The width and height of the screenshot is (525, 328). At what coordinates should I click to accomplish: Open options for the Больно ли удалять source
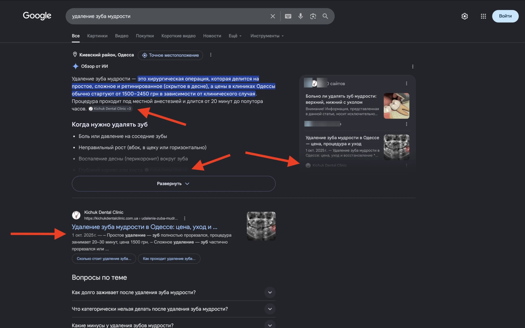click(x=407, y=124)
